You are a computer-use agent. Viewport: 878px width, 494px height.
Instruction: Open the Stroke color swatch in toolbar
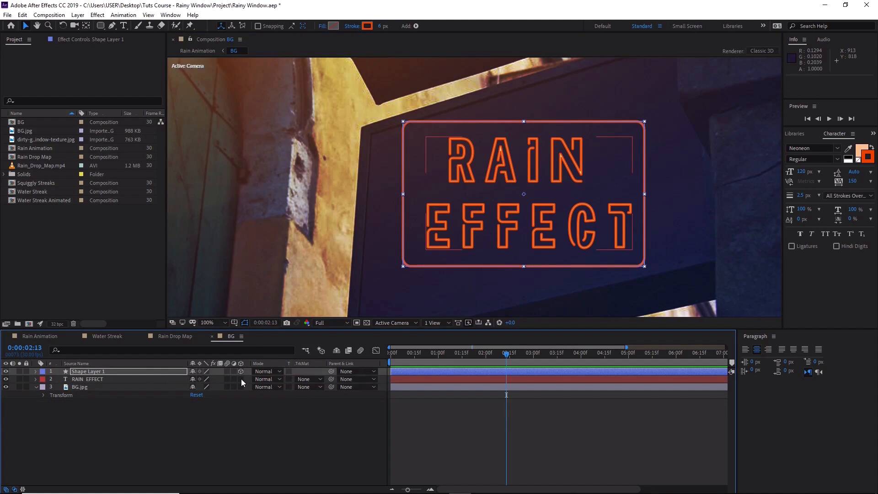pyautogui.click(x=367, y=26)
